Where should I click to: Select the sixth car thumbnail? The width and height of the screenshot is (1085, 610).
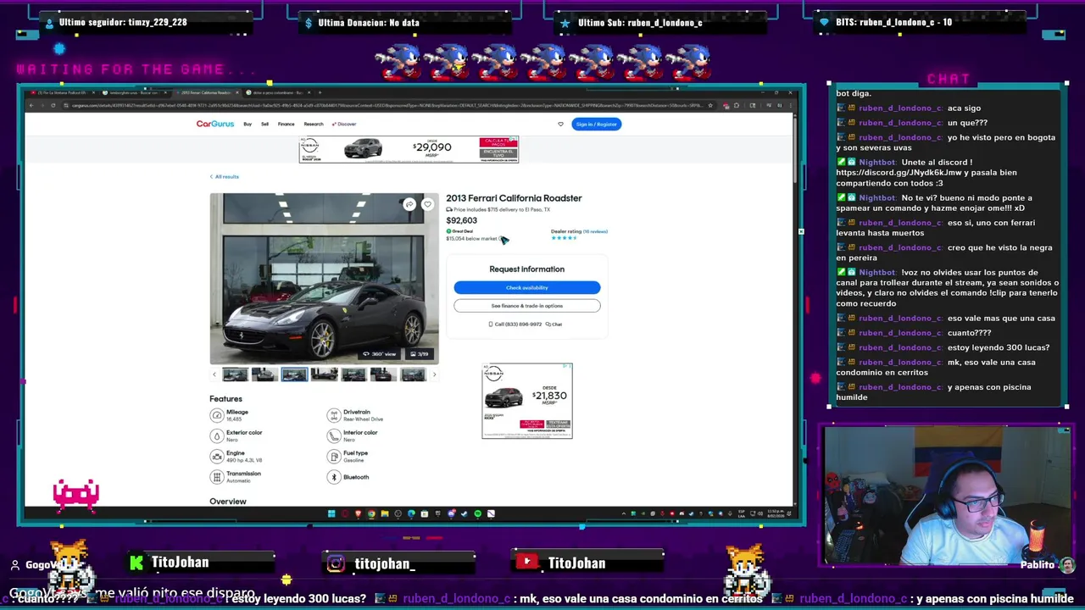(383, 374)
